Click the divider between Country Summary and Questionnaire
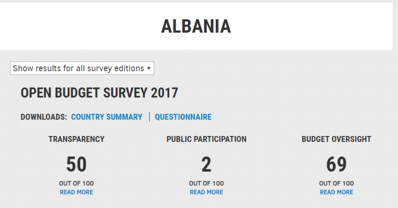This screenshot has height=208, width=398. click(149, 117)
